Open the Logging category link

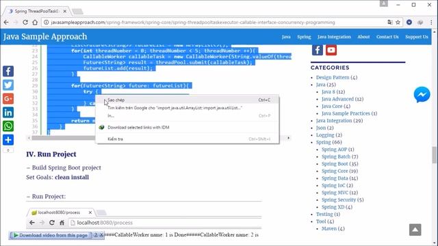(325, 135)
